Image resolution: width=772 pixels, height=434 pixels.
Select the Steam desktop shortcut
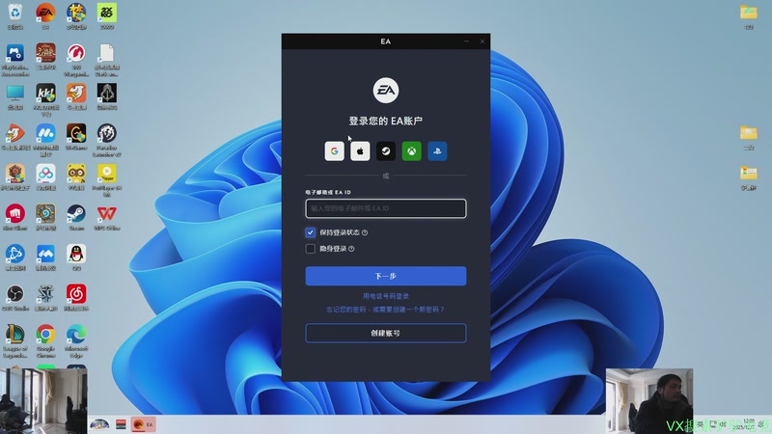[x=76, y=218]
